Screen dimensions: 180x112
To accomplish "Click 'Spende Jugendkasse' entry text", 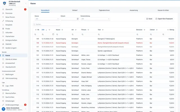I will [x=105, y=51].
